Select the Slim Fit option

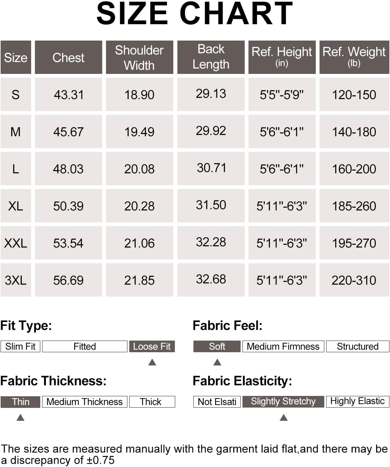pos(20,346)
